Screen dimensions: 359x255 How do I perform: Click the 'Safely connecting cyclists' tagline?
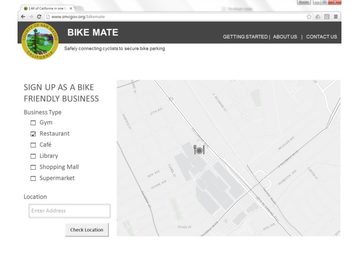point(115,49)
